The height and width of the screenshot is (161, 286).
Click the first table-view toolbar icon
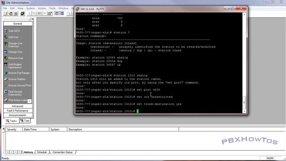(57, 13)
